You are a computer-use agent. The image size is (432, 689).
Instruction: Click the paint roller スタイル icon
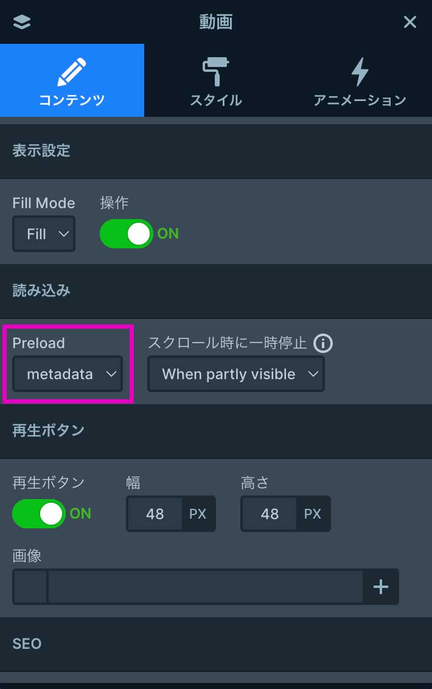[x=215, y=72]
